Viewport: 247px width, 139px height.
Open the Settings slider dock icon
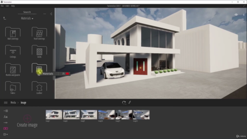[6, 123]
